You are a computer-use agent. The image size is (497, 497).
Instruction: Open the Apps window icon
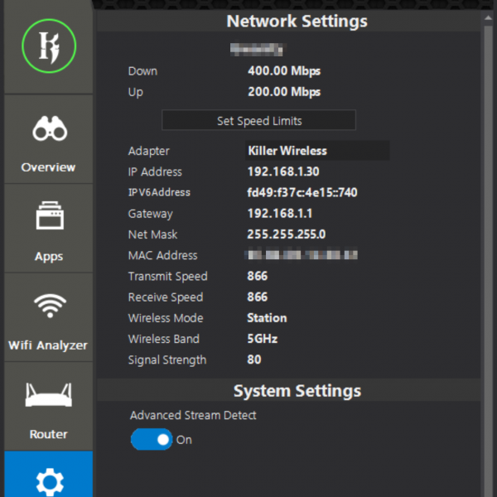(x=49, y=219)
